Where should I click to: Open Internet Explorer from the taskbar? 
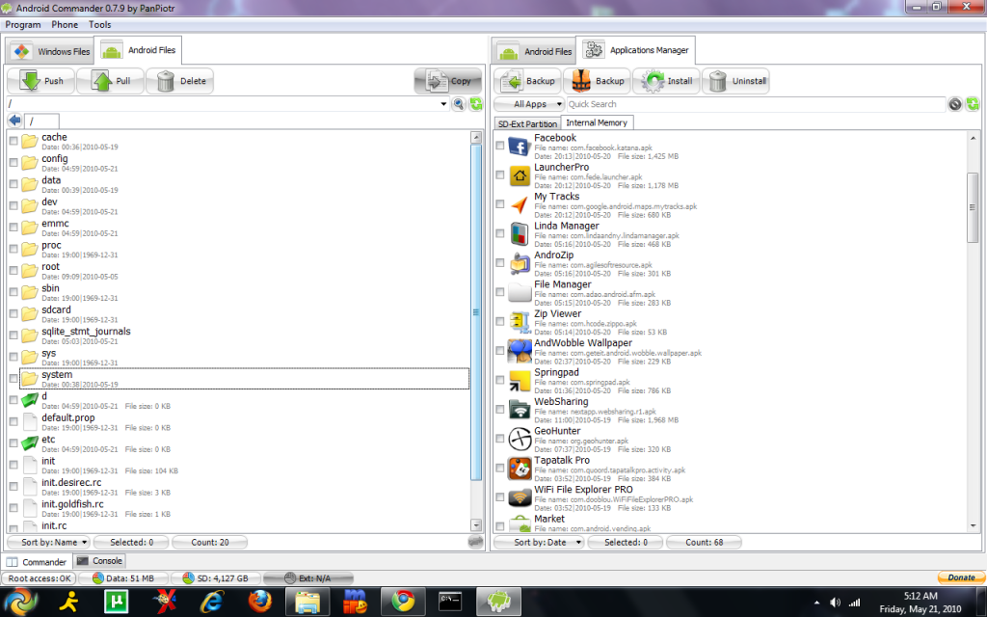[x=212, y=602]
